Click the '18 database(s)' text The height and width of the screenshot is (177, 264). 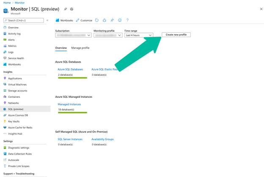pyautogui.click(x=66, y=109)
